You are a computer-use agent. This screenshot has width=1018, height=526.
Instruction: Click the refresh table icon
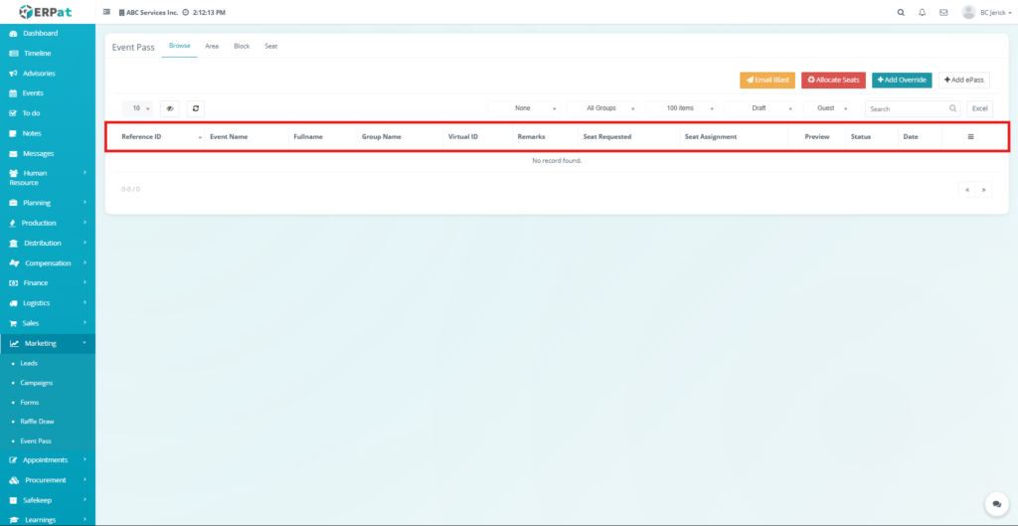click(196, 108)
